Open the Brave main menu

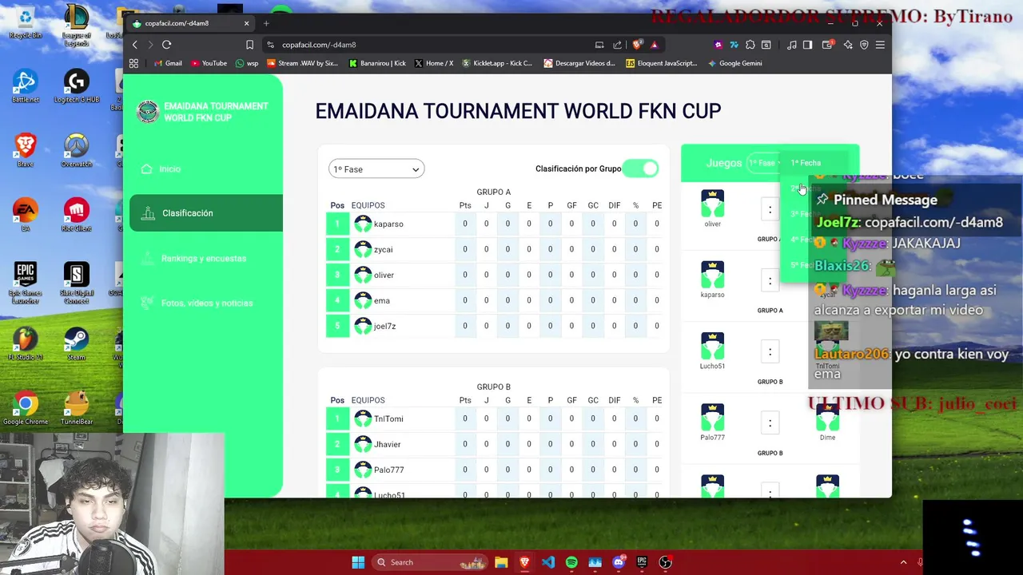pos(880,45)
